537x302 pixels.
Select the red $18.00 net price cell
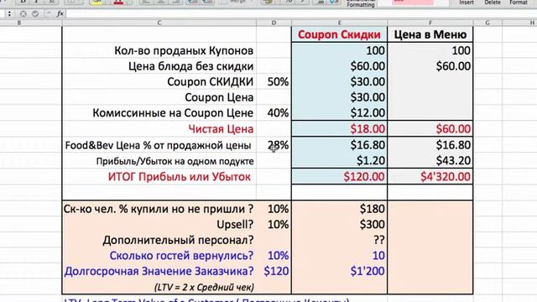click(339, 129)
